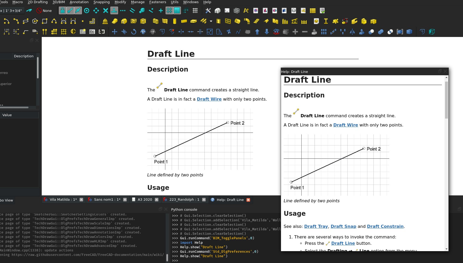Screen dimensions: 463x263
Task: Select the Truss tool
Action: (294, 21)
